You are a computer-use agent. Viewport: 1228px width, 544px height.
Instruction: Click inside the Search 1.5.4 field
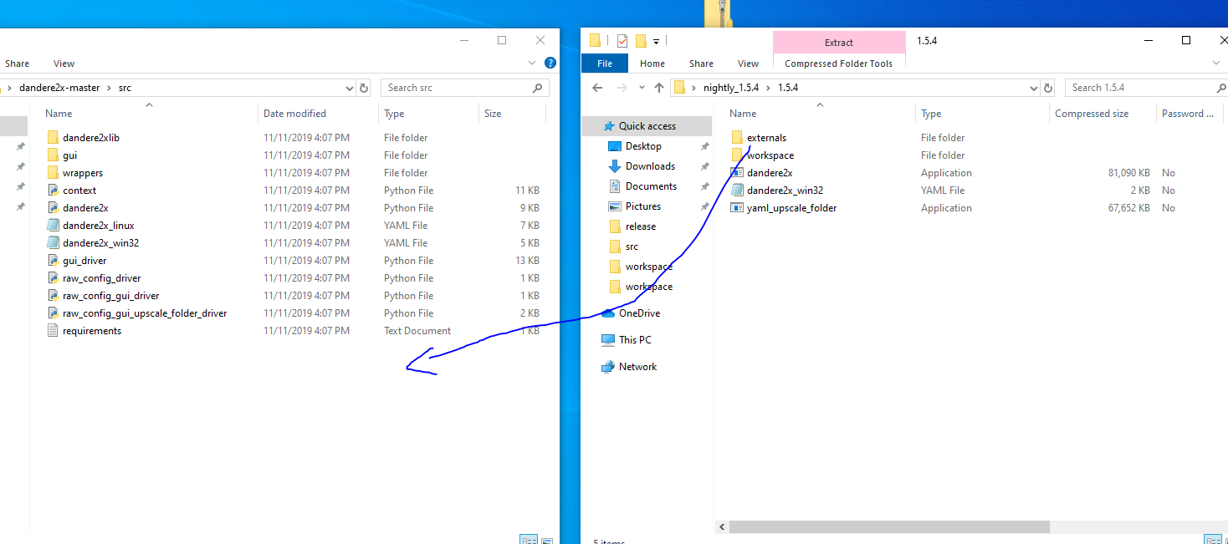(1138, 87)
